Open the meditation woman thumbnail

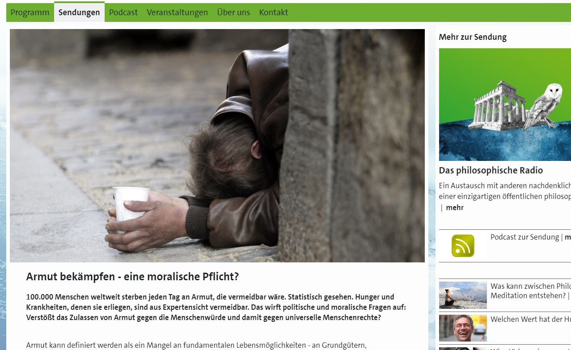[x=463, y=295]
